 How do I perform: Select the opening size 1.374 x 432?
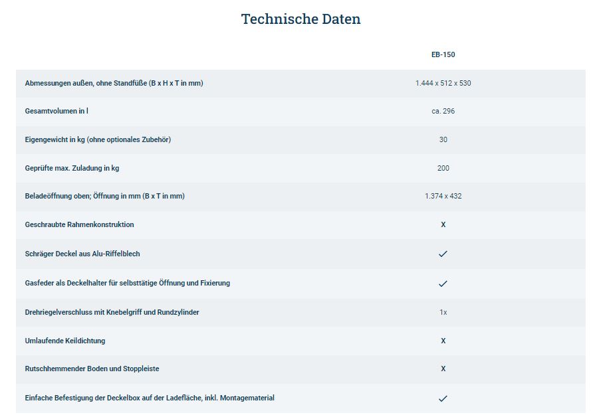[443, 196]
